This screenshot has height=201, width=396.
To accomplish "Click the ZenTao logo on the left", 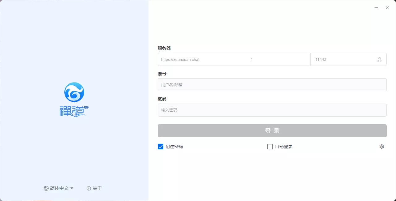I will (x=74, y=100).
